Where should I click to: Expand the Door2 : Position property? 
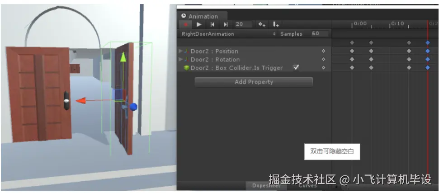[x=180, y=51]
